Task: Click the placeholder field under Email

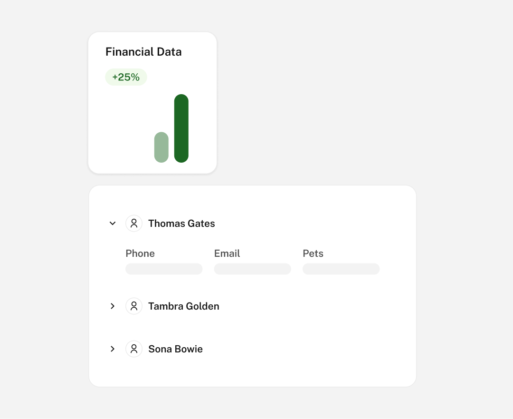Action: click(253, 269)
